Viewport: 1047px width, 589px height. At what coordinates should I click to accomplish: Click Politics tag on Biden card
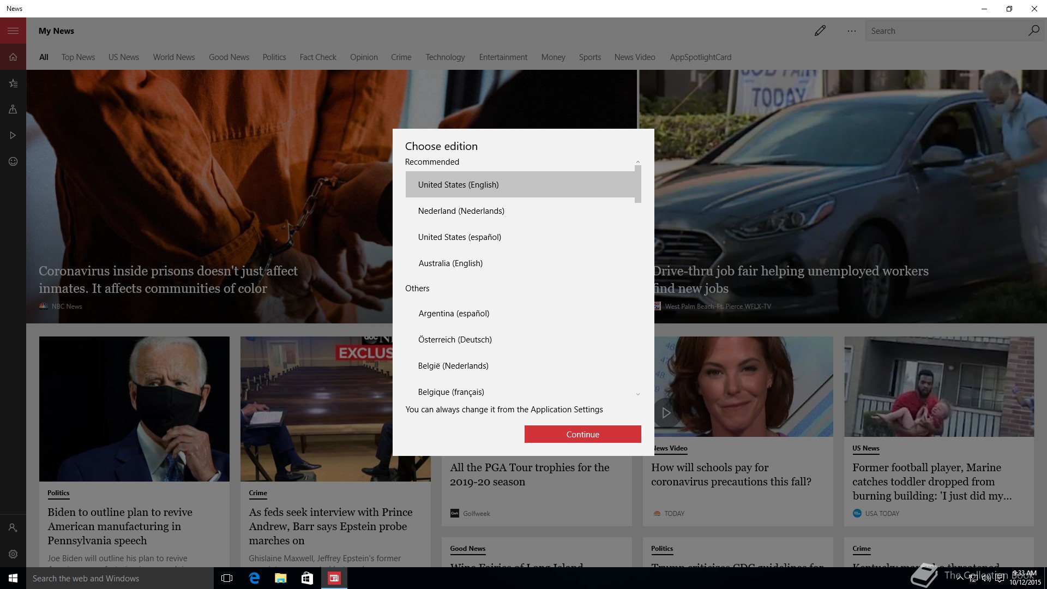point(58,493)
